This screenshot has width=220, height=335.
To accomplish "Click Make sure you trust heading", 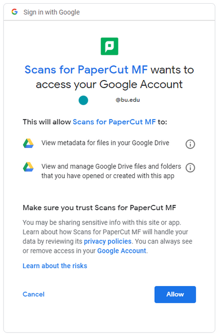I will click(x=99, y=208).
